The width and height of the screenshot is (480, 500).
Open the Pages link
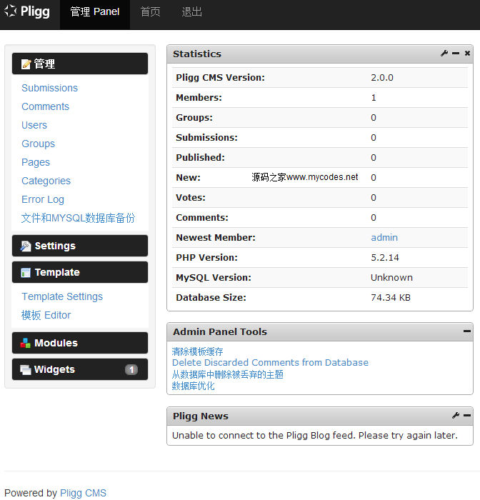click(x=36, y=162)
